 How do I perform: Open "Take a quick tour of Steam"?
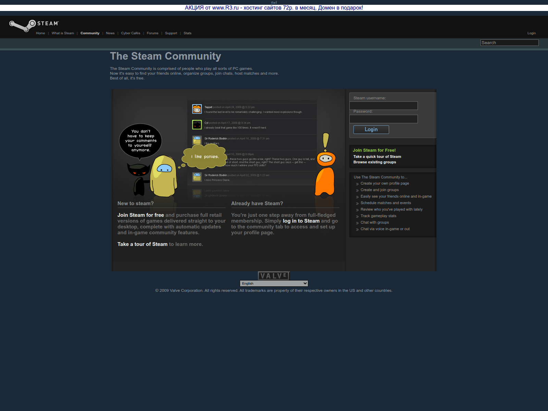(x=377, y=157)
